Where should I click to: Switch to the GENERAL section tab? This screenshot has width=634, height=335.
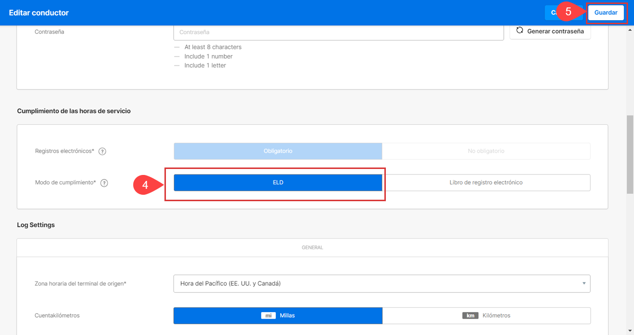(312, 247)
